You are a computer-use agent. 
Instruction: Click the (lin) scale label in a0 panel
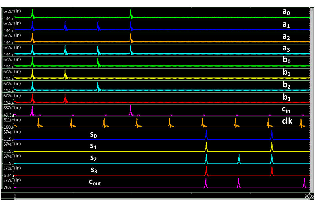click(17, 11)
